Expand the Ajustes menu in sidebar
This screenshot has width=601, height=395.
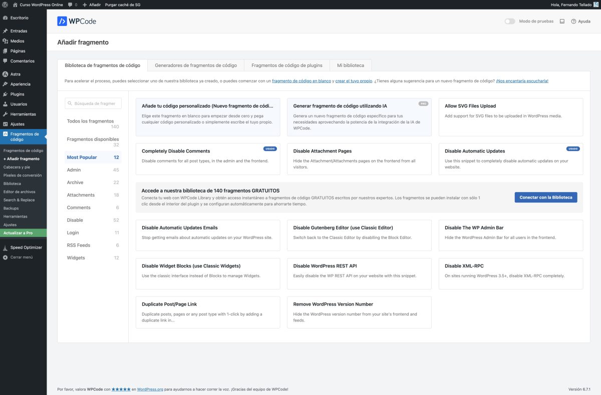coord(17,124)
